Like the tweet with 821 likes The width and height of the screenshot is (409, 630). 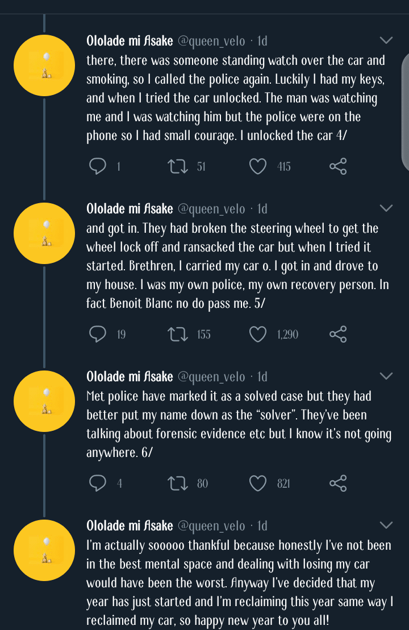(258, 483)
